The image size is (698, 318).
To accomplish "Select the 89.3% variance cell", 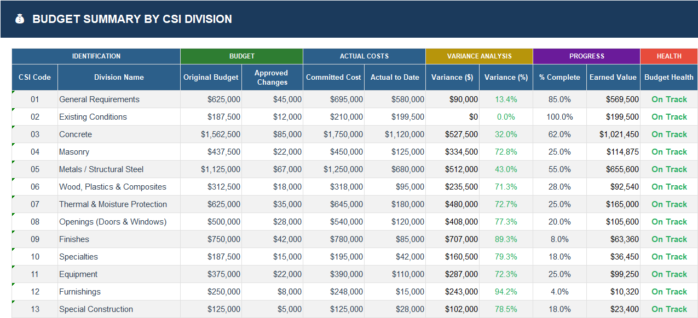I will pyautogui.click(x=506, y=239).
